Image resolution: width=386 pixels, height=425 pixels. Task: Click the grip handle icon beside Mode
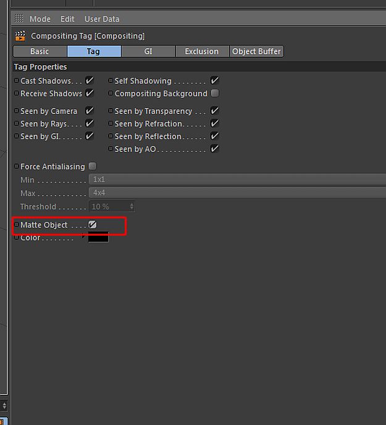(x=19, y=19)
